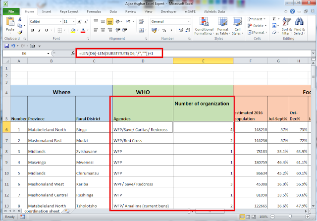Viewport: 317px width, 221px height.
Task: Click the Name Box showing E6
Action: pos(24,54)
